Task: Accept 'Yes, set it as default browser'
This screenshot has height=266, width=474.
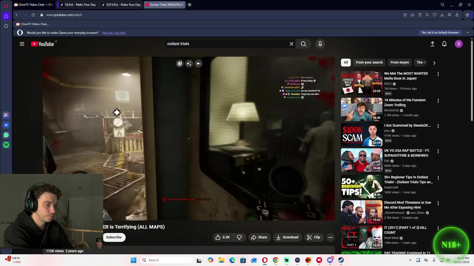Action: coord(440,33)
